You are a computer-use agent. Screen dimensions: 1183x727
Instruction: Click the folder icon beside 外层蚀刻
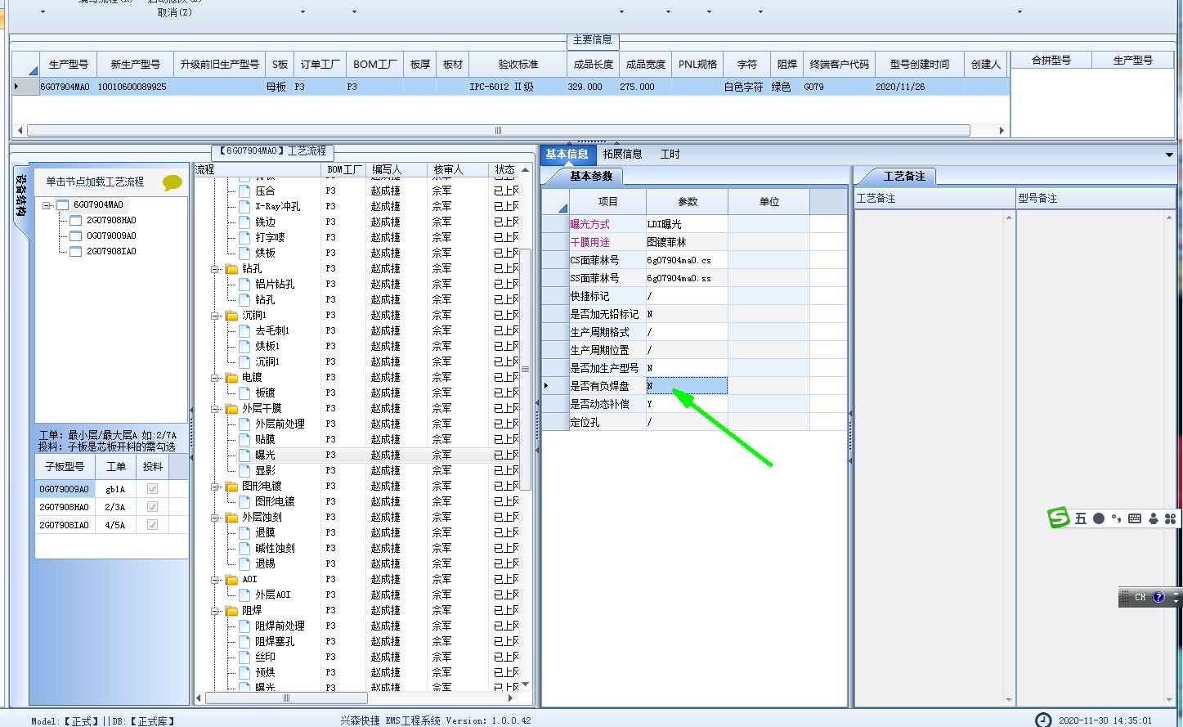(x=231, y=518)
